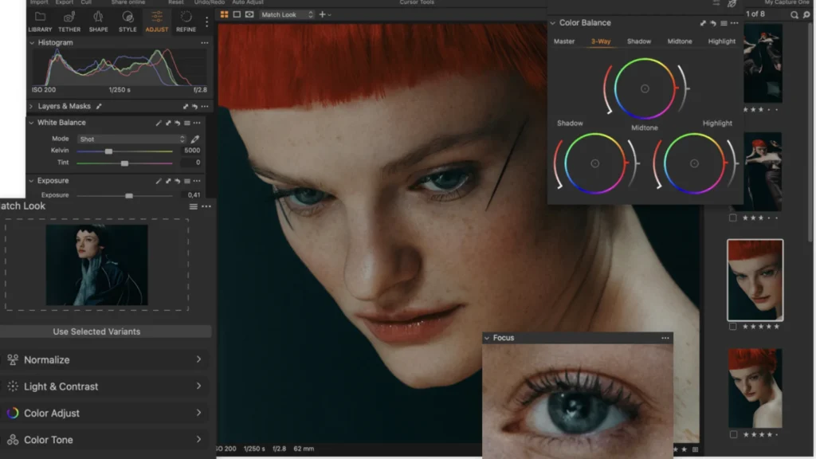Click the Color Balance reset arrow icon

pyautogui.click(x=713, y=23)
